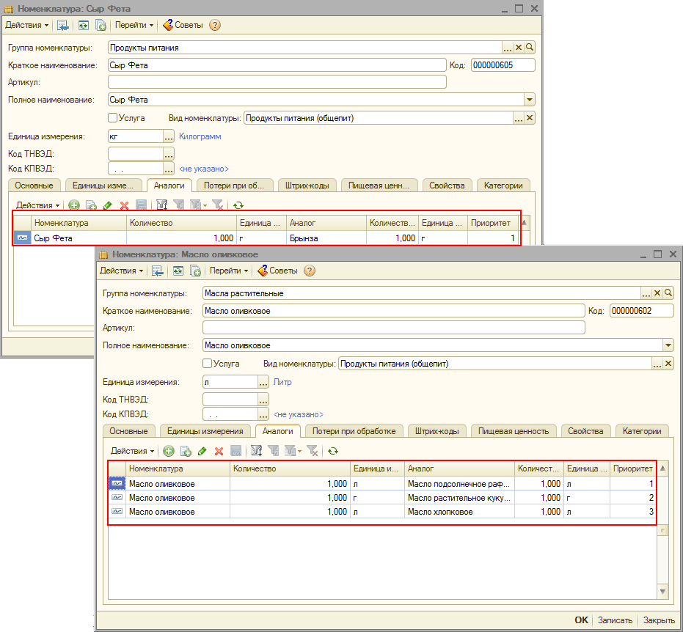Click the Литр unit link
The width and height of the screenshot is (683, 632).
pos(282,382)
